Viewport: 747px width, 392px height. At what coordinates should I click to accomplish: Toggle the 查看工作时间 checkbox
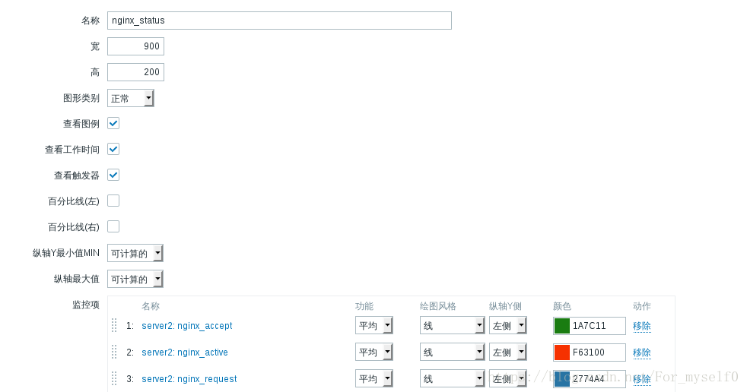point(113,150)
